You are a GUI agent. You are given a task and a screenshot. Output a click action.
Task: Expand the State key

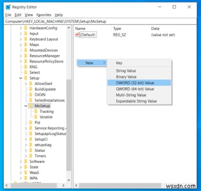[21, 167]
